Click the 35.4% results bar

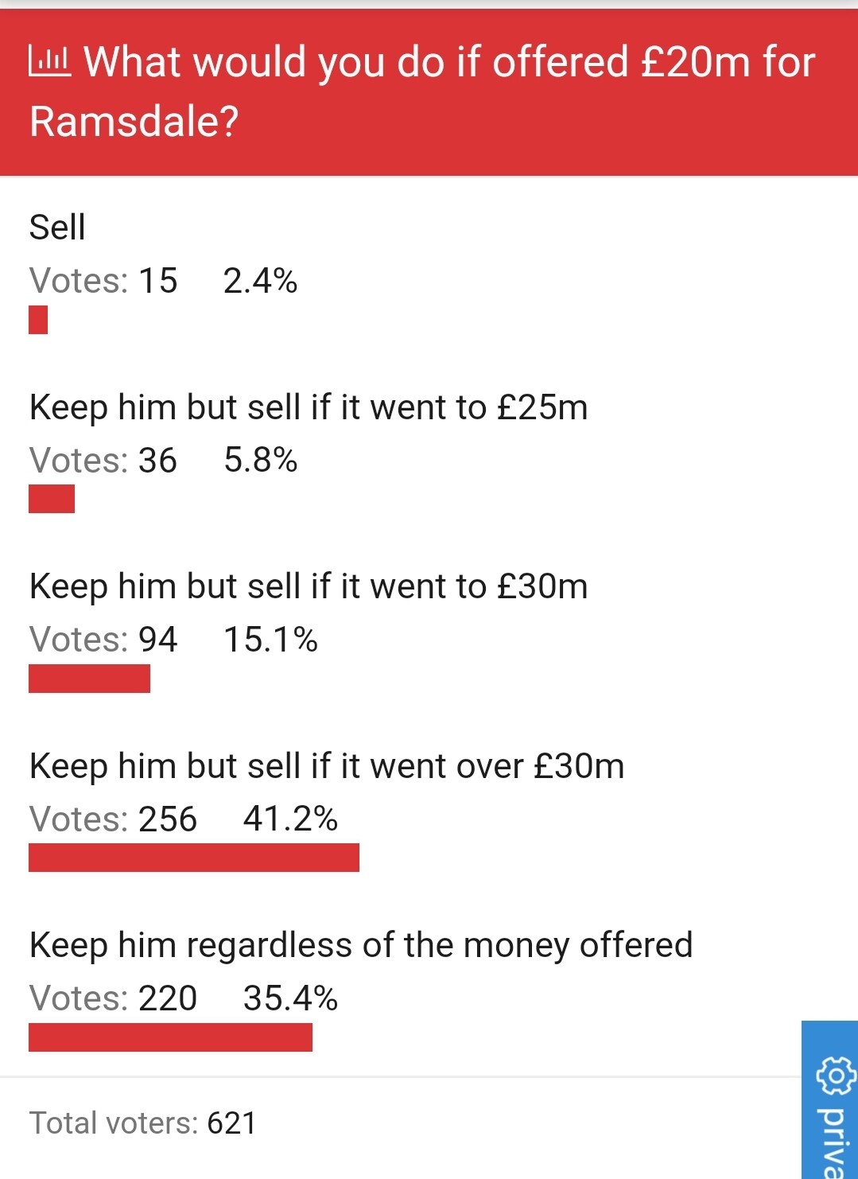[170, 1037]
